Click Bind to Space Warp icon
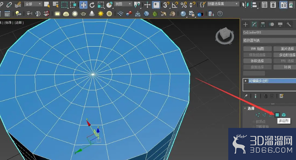This screenshot has width=296, height=160. click(18, 4)
